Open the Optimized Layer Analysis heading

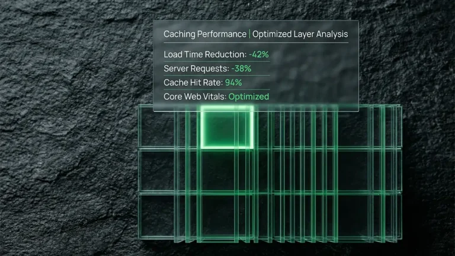click(300, 34)
